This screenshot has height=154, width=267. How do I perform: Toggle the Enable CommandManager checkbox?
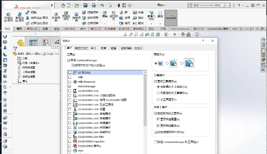click(x=69, y=60)
